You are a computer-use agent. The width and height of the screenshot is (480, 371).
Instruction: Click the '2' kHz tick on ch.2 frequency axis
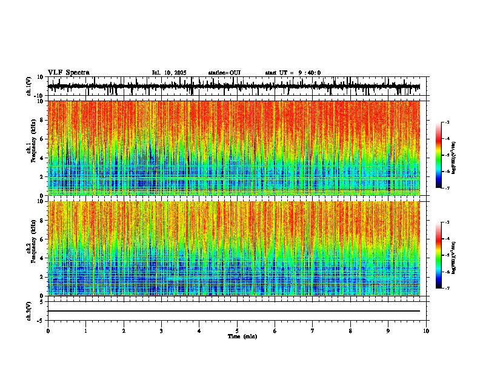coord(42,277)
